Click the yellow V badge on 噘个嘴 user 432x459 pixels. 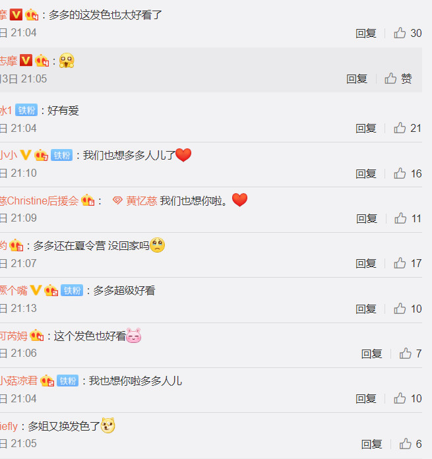(36, 290)
